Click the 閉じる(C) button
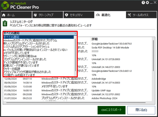The width and height of the screenshot is (158, 117). [141, 110]
